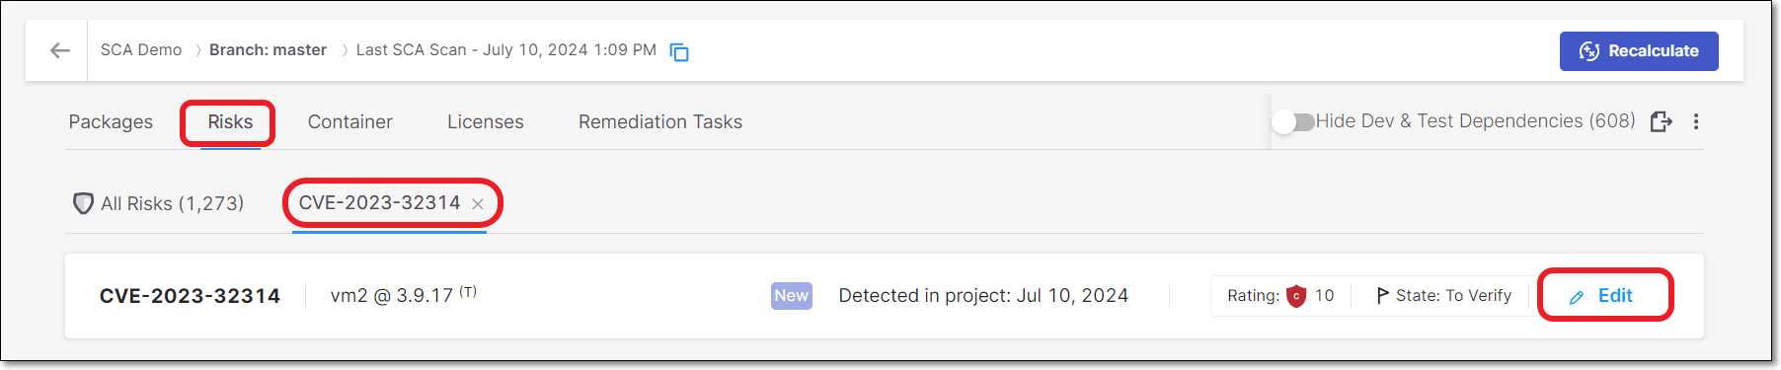Switch to the Packages tab
1781x370 pixels.
(111, 122)
